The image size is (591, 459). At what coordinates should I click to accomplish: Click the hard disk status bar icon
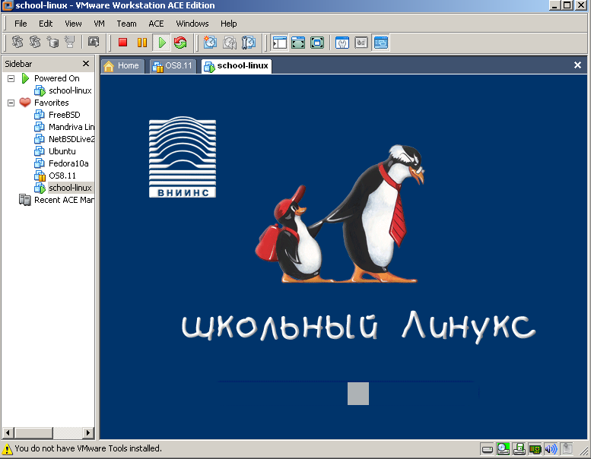pos(488,449)
